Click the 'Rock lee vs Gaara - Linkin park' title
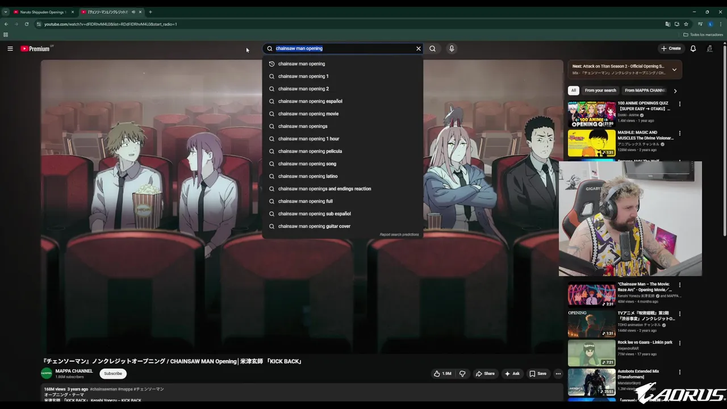The height and width of the screenshot is (409, 727). 645,343
